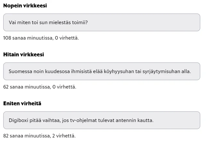Viewport: 208px width, 141px height.
Task: Click the '82 sanaa minuutissa, 2 virhettä.' result line
Action: coord(40,136)
